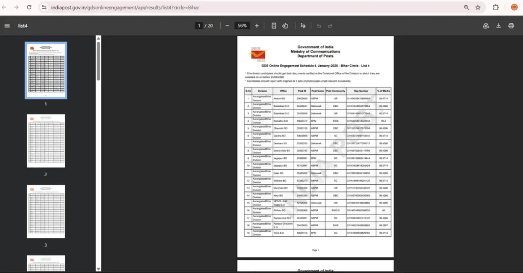Select page 1 thumbnail in sidebar
The image size is (523, 273).
point(46,70)
